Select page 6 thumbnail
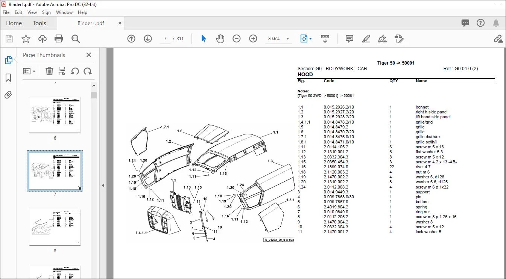This screenshot has height=279, width=506. [x=55, y=115]
